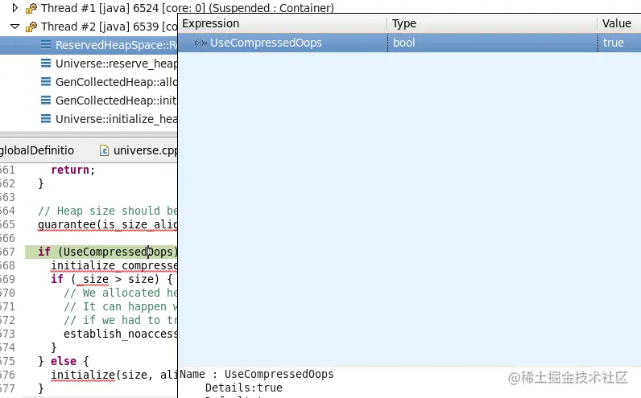Click the 'establish_noaccess' code line

121,334
